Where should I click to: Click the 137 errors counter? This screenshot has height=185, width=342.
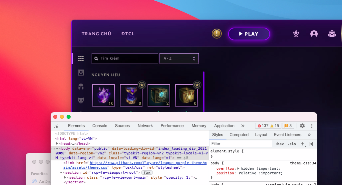(x=263, y=126)
